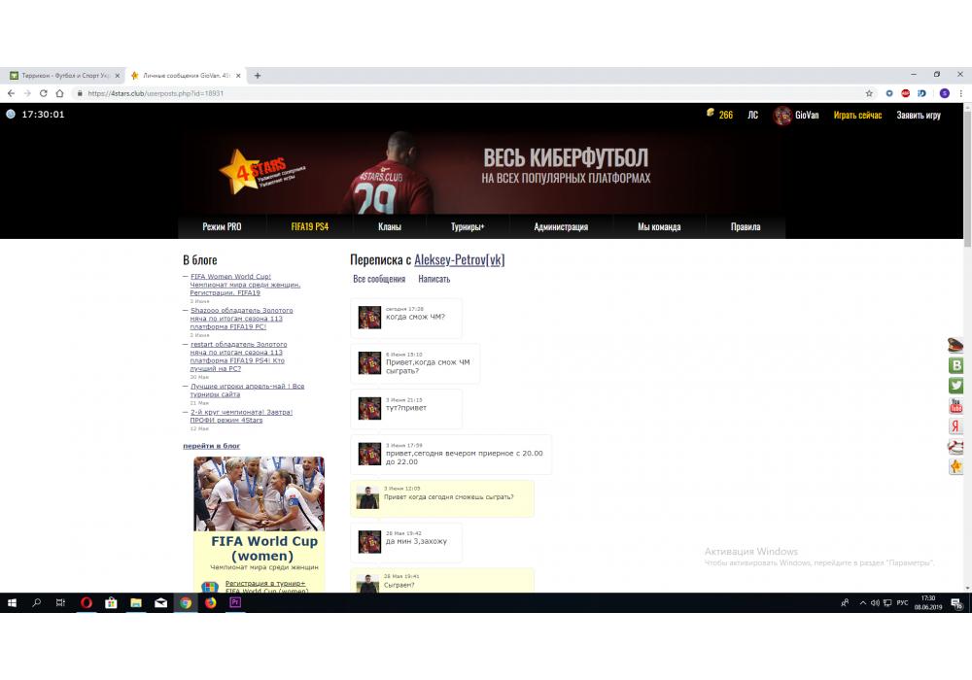This screenshot has height=680, width=972.
Task: Open Турниры+ menu item
Action: tap(468, 226)
